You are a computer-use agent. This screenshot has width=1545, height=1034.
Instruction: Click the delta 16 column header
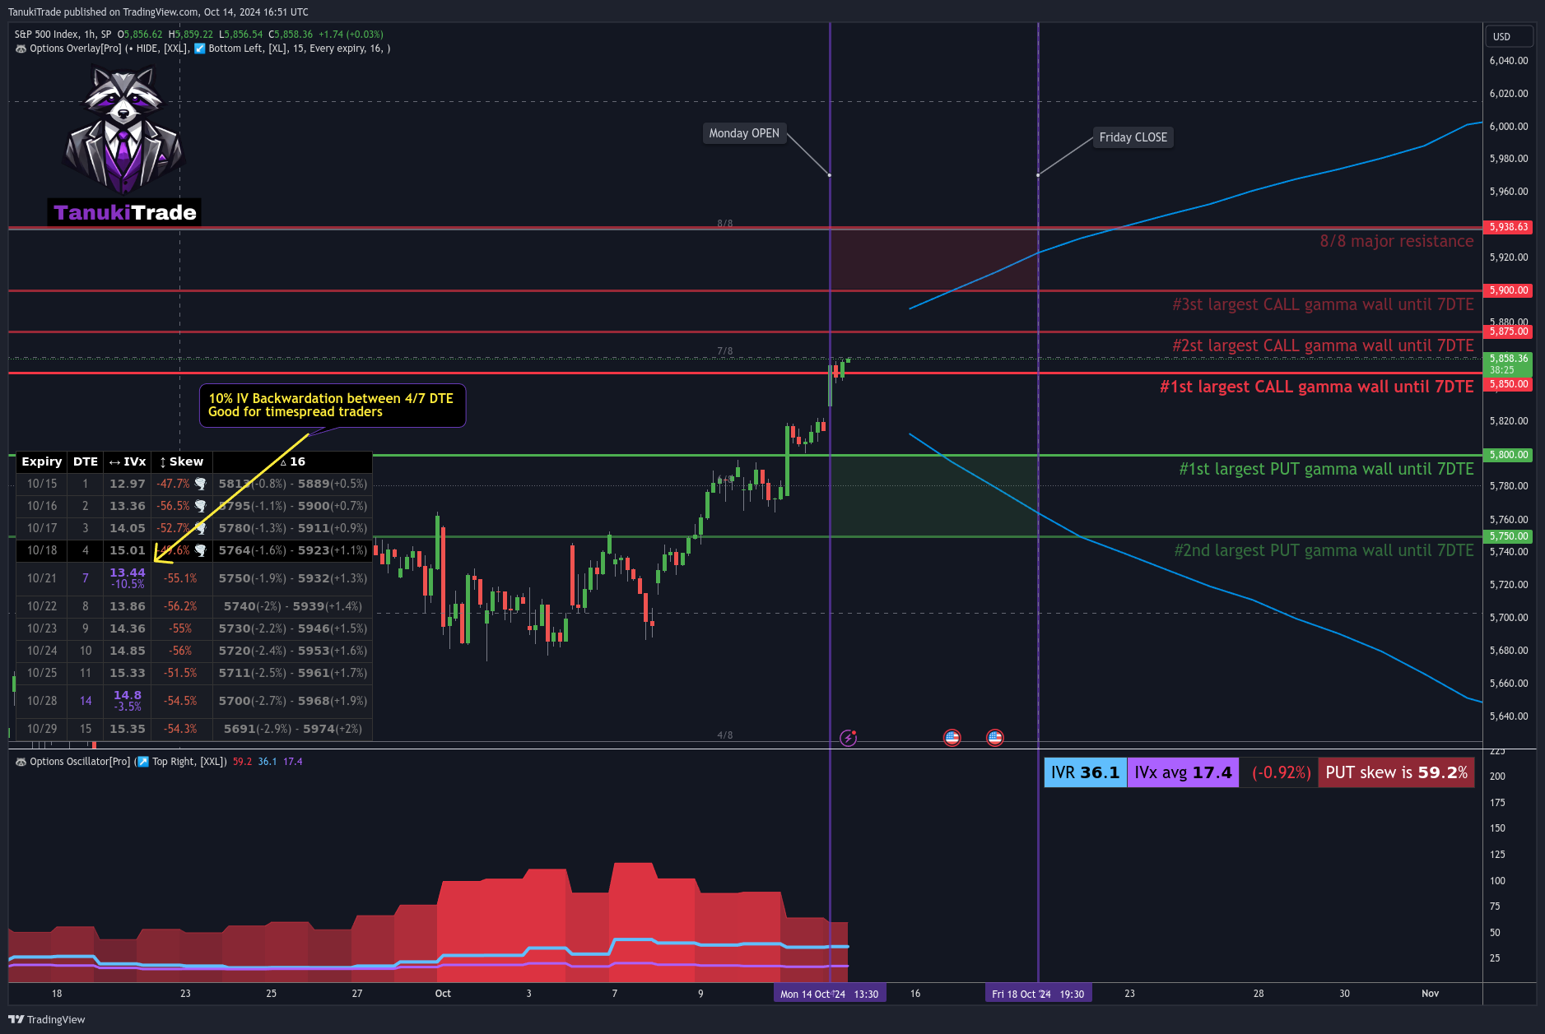[x=292, y=461]
